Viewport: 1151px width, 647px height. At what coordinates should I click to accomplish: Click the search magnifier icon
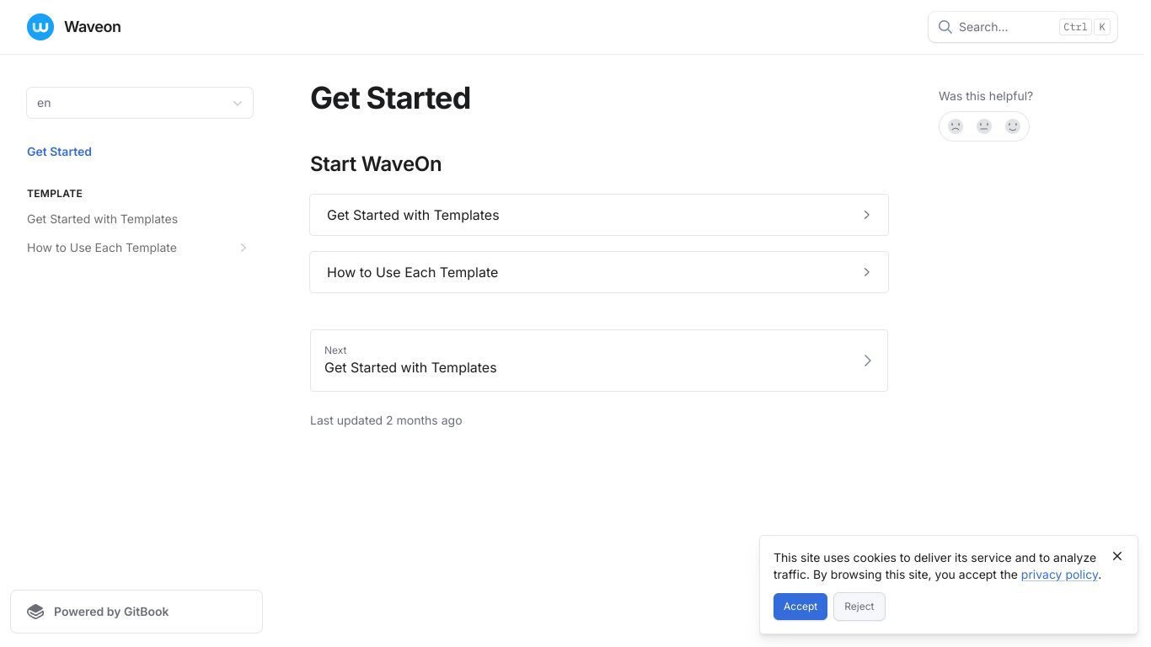(945, 27)
